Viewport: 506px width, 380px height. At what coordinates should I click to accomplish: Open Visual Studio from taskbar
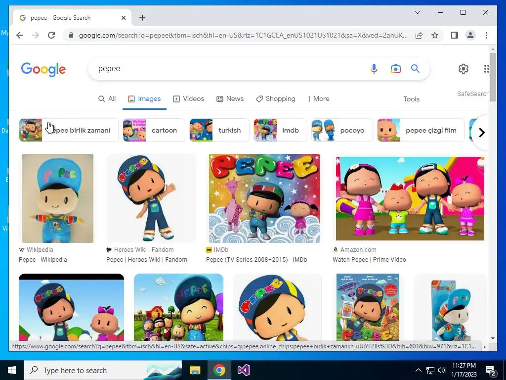(x=243, y=370)
